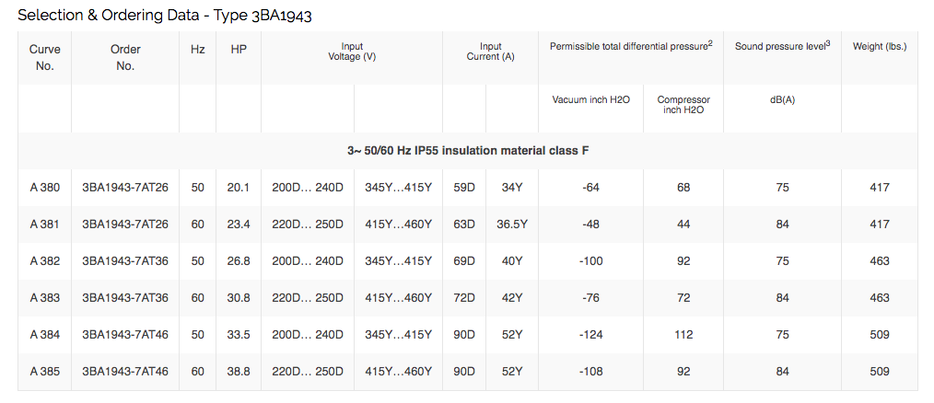Image resolution: width=934 pixels, height=403 pixels.
Task: Click curve number A 385
Action: [x=44, y=371]
